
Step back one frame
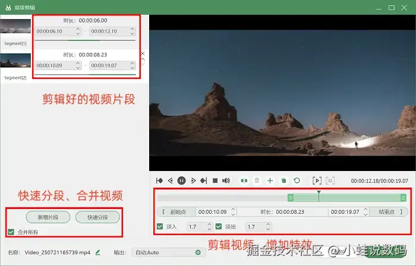171,180
